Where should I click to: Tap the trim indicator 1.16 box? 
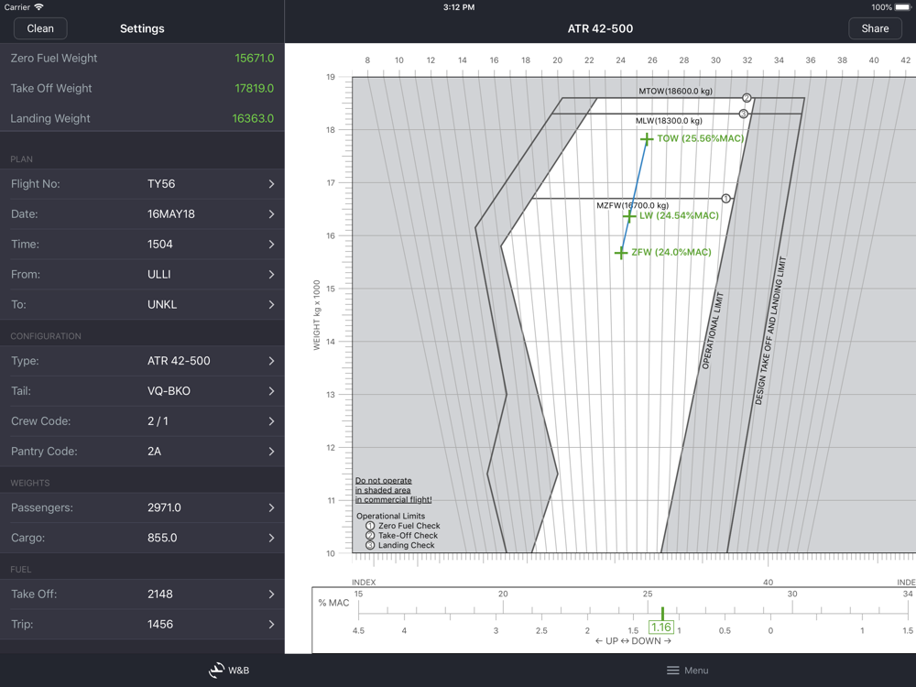tap(661, 627)
